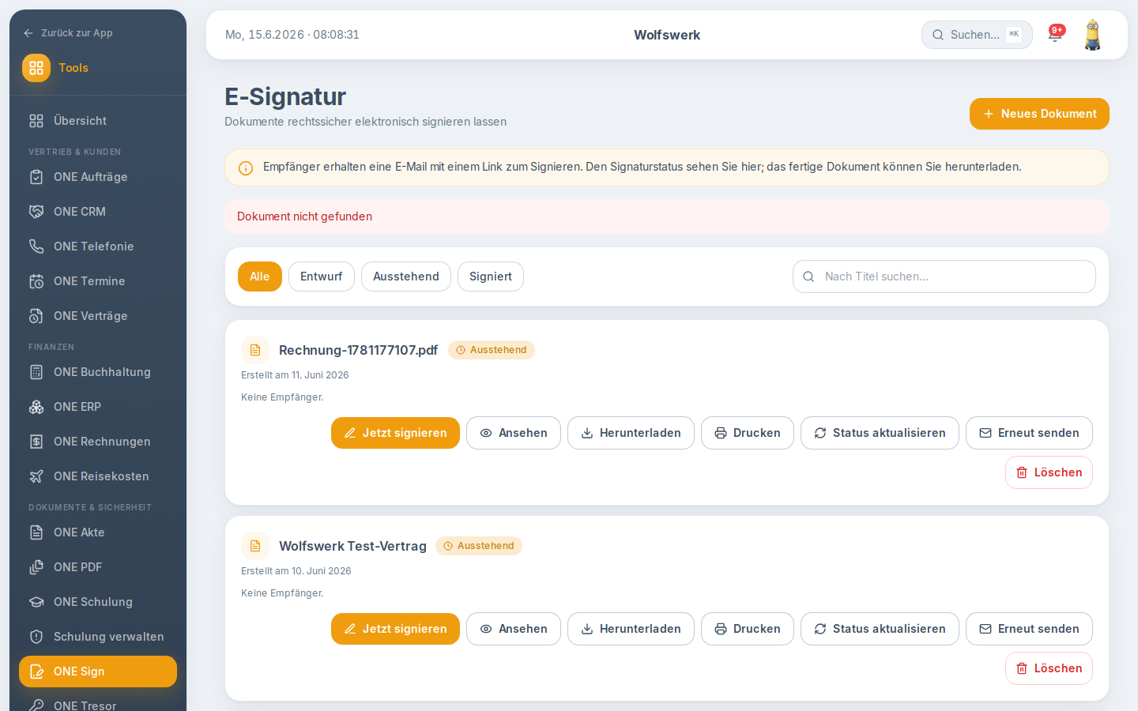Click search magnifier in the top bar
This screenshot has height=711, width=1138.
click(x=938, y=35)
